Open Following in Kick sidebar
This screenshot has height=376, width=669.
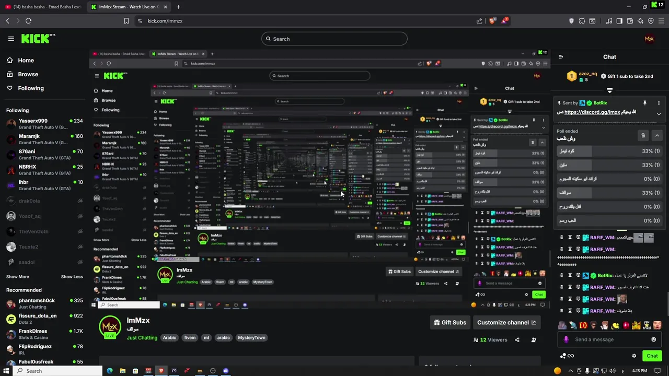click(25, 88)
